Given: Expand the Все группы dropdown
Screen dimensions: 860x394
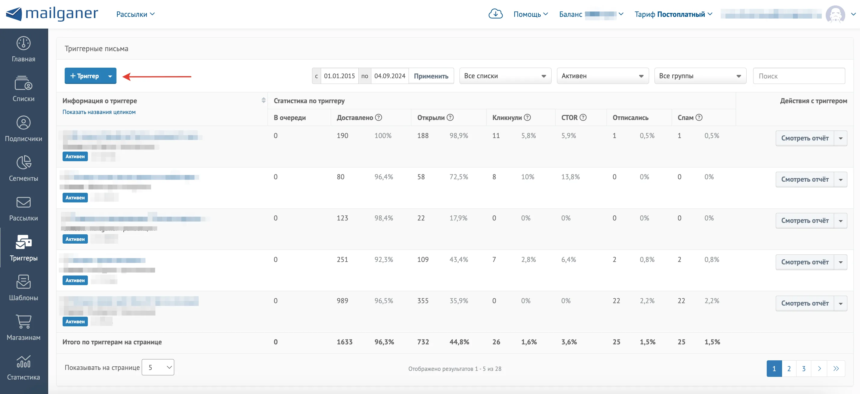Looking at the screenshot, I should point(700,76).
